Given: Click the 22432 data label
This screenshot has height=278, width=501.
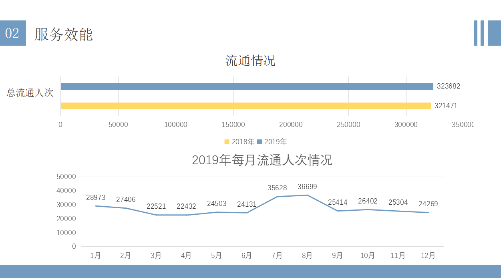Looking at the screenshot, I should tap(186, 206).
